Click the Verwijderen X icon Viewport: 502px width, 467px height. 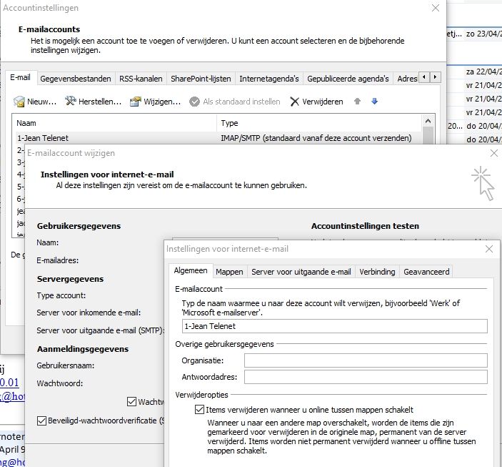[294, 102]
